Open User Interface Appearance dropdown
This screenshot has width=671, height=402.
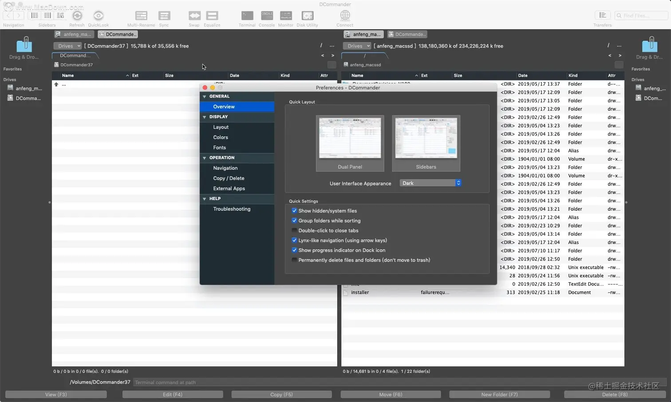(430, 183)
